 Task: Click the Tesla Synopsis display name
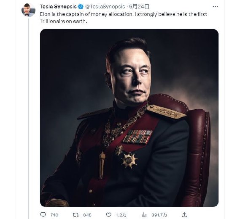point(58,7)
